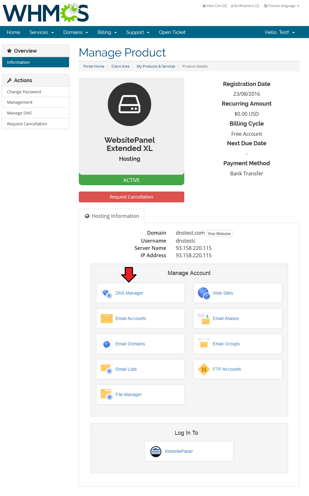Click the dnstestc username value

[186, 241]
